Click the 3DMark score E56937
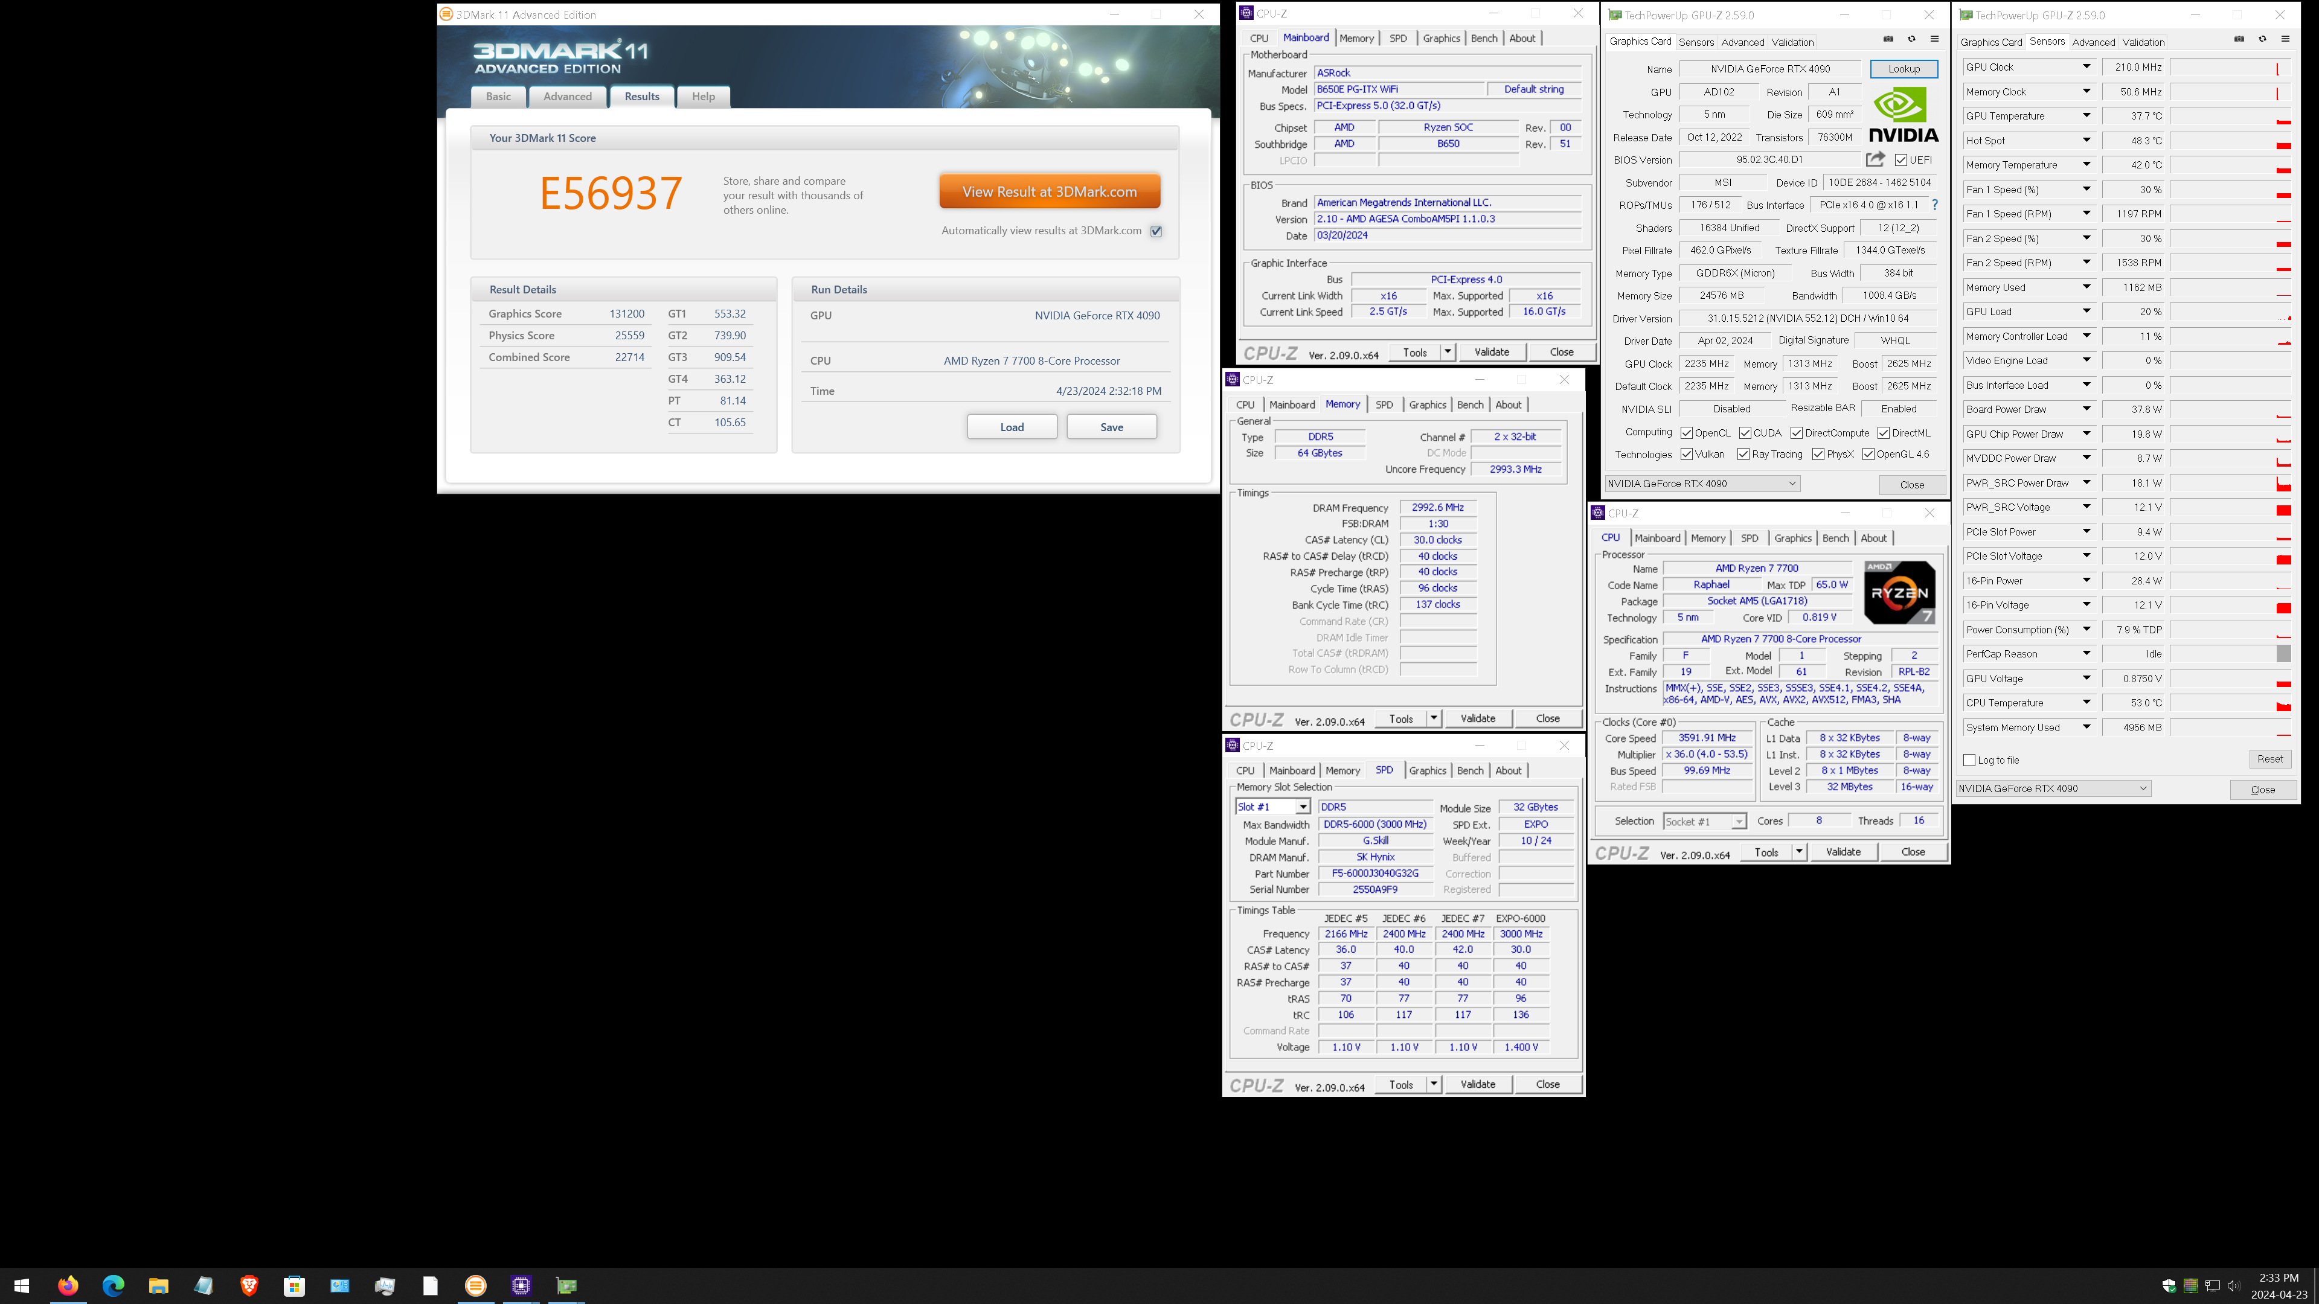Image resolution: width=2319 pixels, height=1304 pixels. point(611,193)
